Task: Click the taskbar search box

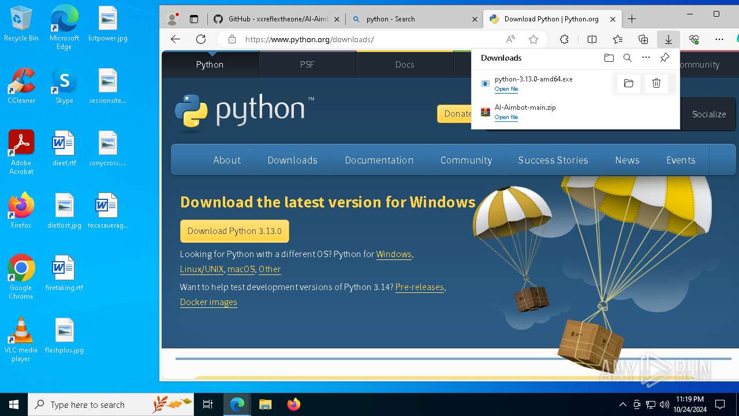Action: (x=111, y=404)
